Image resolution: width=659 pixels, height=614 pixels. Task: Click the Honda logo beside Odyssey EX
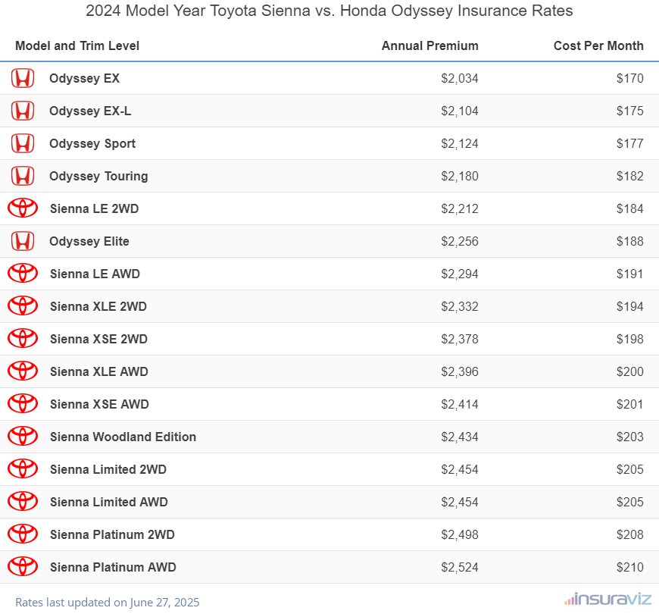(x=23, y=78)
